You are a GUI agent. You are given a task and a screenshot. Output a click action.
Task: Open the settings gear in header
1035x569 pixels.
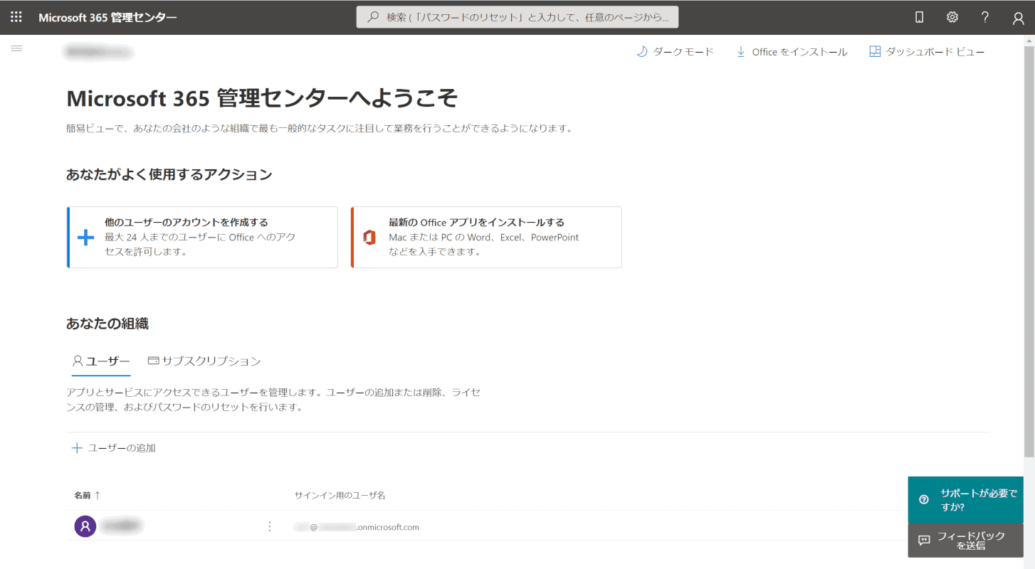point(952,18)
